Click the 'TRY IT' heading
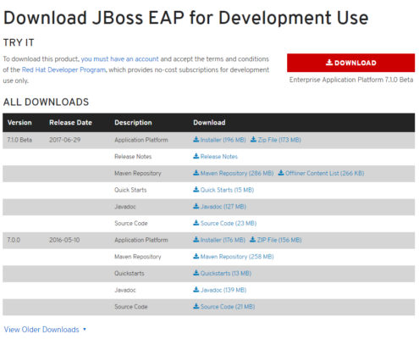Viewport: 419px width, 339px height. (x=19, y=42)
